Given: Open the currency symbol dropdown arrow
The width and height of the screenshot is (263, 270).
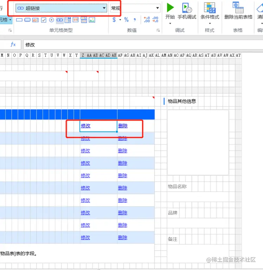Looking at the screenshot, I should (120, 20).
